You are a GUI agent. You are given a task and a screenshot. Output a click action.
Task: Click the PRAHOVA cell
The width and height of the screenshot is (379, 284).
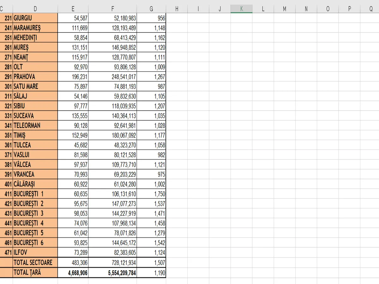coord(35,77)
